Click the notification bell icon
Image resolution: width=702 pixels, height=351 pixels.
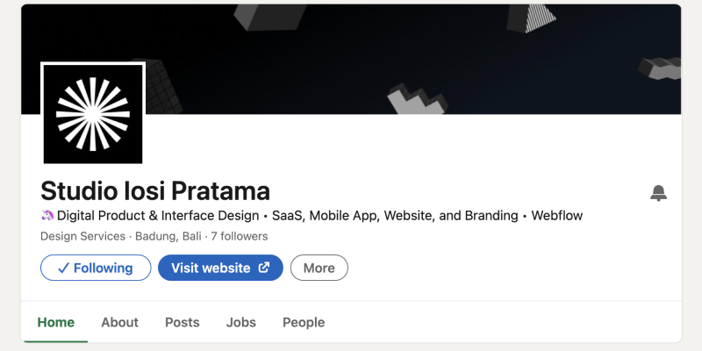tap(658, 193)
